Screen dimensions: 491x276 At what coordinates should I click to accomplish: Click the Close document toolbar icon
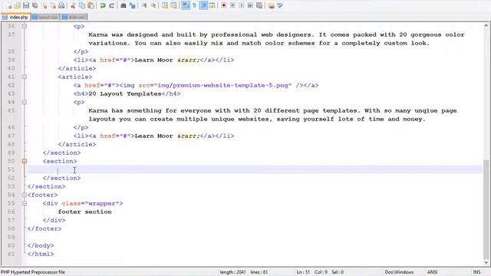[x=44, y=5]
